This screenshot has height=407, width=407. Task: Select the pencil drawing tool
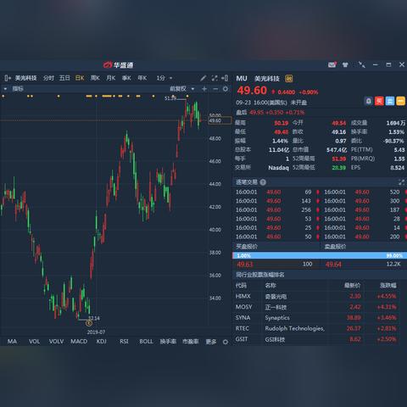(203, 78)
